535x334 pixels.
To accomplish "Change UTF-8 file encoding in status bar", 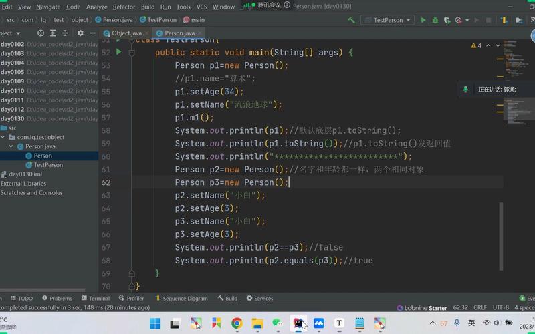I will (x=500, y=307).
